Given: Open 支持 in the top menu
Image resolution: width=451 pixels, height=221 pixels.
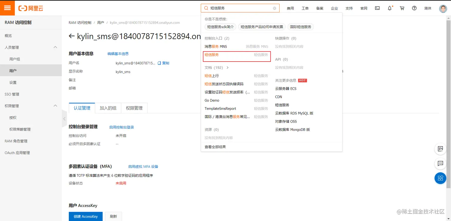Looking at the screenshot, I should pyautogui.click(x=349, y=8).
